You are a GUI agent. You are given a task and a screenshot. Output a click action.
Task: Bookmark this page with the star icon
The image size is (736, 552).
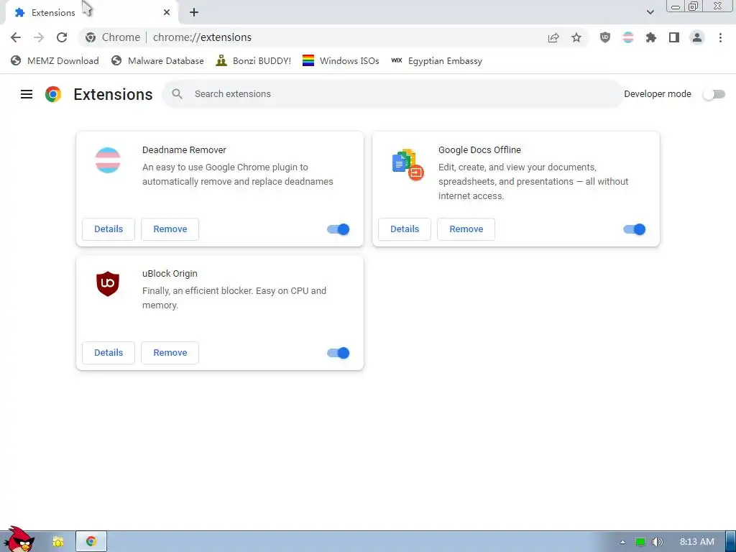point(576,37)
